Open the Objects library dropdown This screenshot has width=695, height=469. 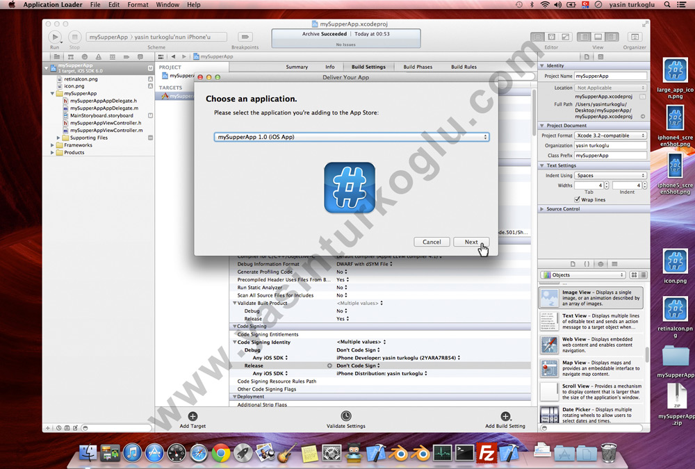(582, 275)
